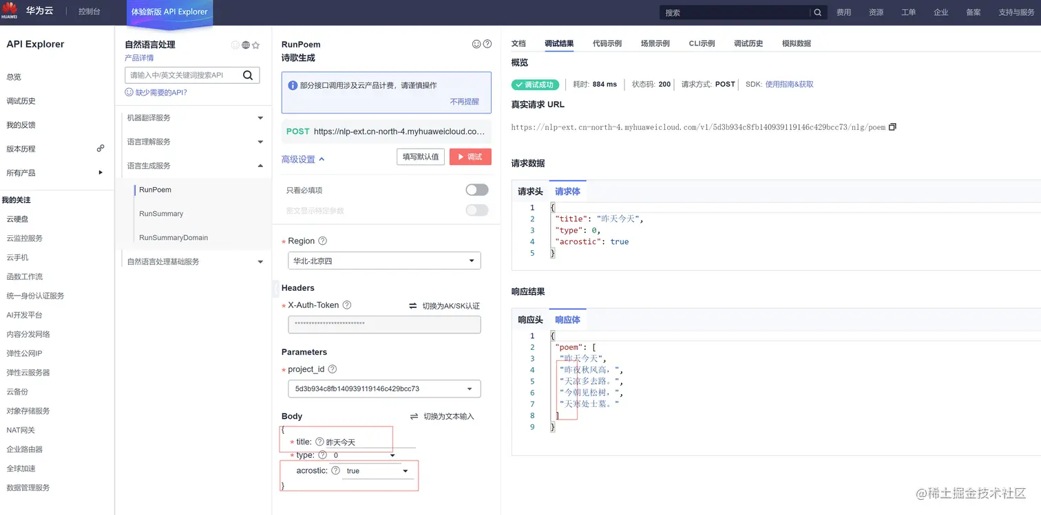Click the link icon beside 版本历程
1041x515 pixels.
click(101, 148)
